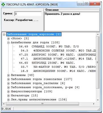This screenshot has width=103, height=113.
Task: Click into the Сумма input field
Action: tap(28, 14)
